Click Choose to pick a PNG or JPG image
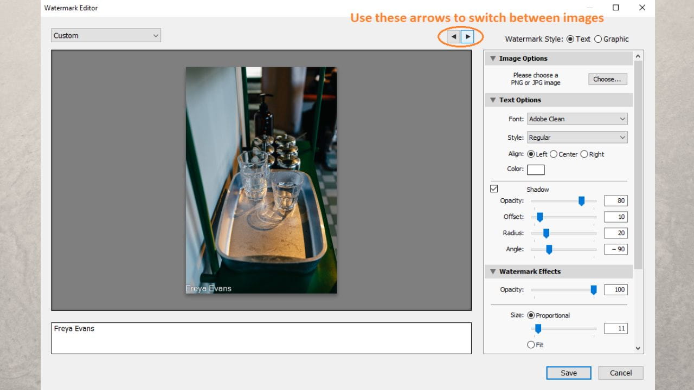Viewport: 694px width, 390px height. tap(607, 79)
